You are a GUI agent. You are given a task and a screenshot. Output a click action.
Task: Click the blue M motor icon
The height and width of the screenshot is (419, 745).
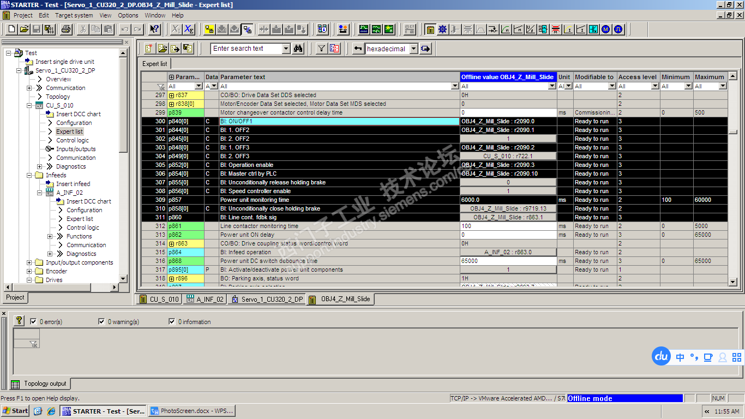pyautogui.click(x=606, y=29)
